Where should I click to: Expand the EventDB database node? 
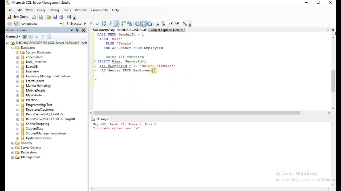(18, 67)
